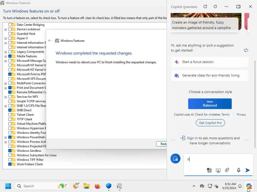This screenshot has width=257, height=192.
Task: Uncheck SMB Direct feature
Action: [x=10, y=110]
